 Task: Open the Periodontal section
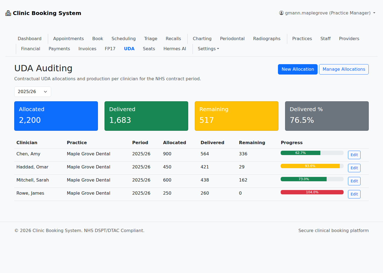coord(232,38)
